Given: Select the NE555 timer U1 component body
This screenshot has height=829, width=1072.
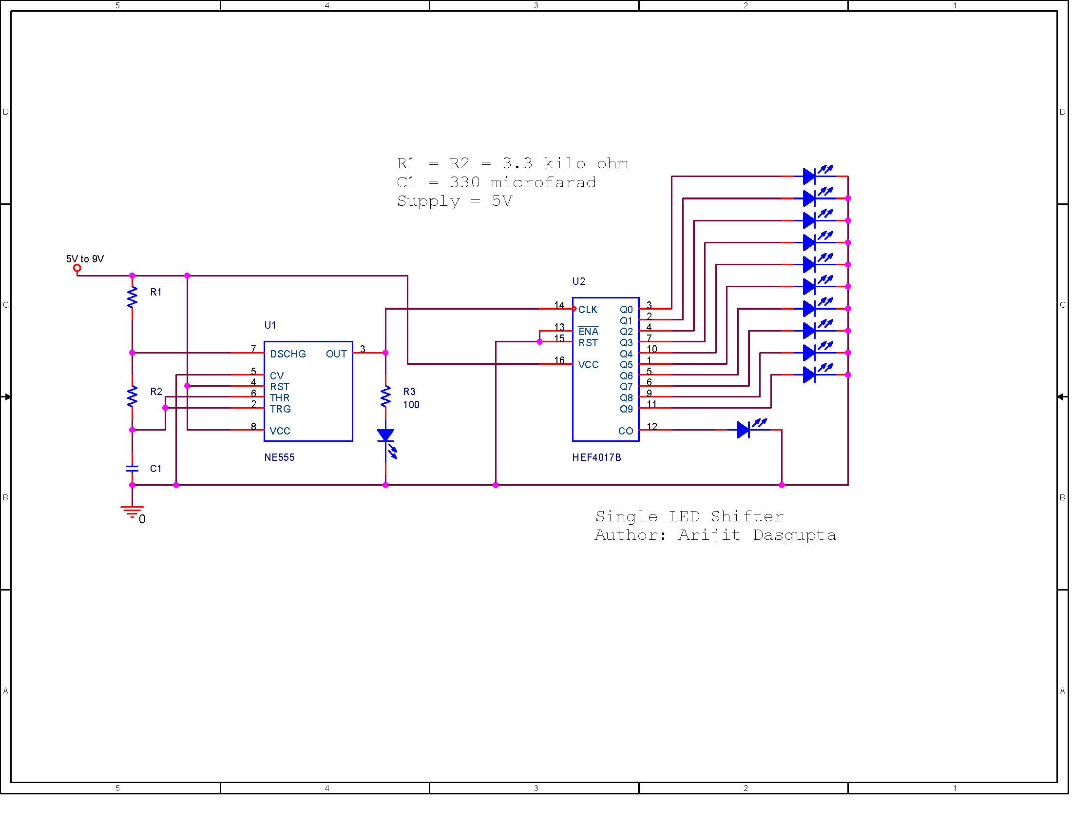Looking at the screenshot, I should click(x=309, y=393).
